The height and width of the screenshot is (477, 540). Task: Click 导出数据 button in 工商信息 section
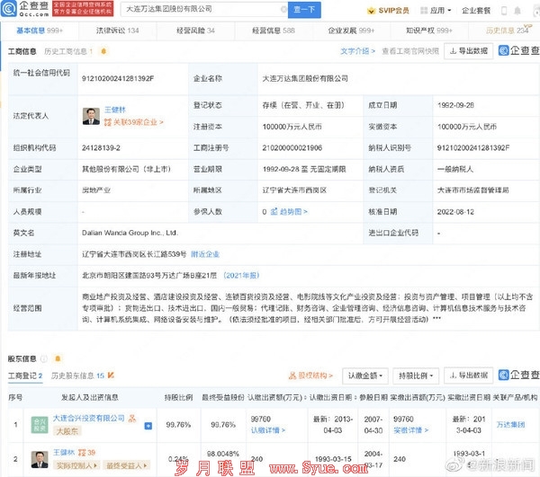pos(469,51)
